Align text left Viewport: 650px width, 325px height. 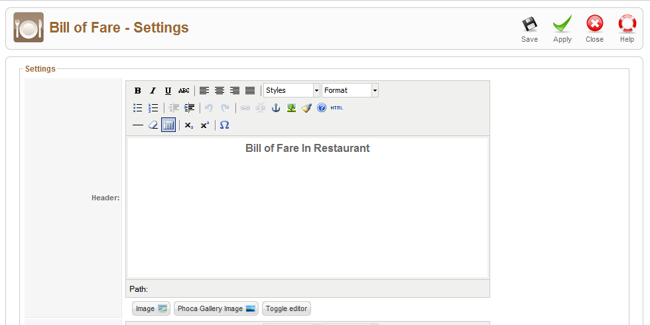point(204,90)
